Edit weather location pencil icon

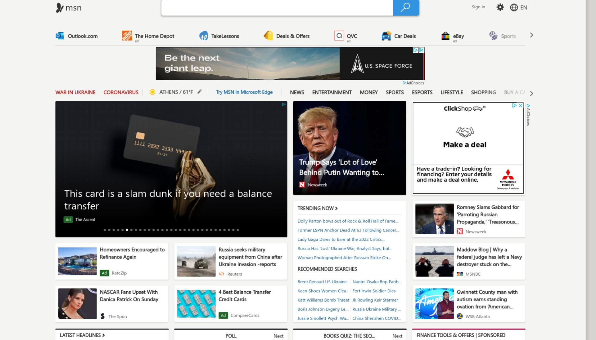(199, 92)
